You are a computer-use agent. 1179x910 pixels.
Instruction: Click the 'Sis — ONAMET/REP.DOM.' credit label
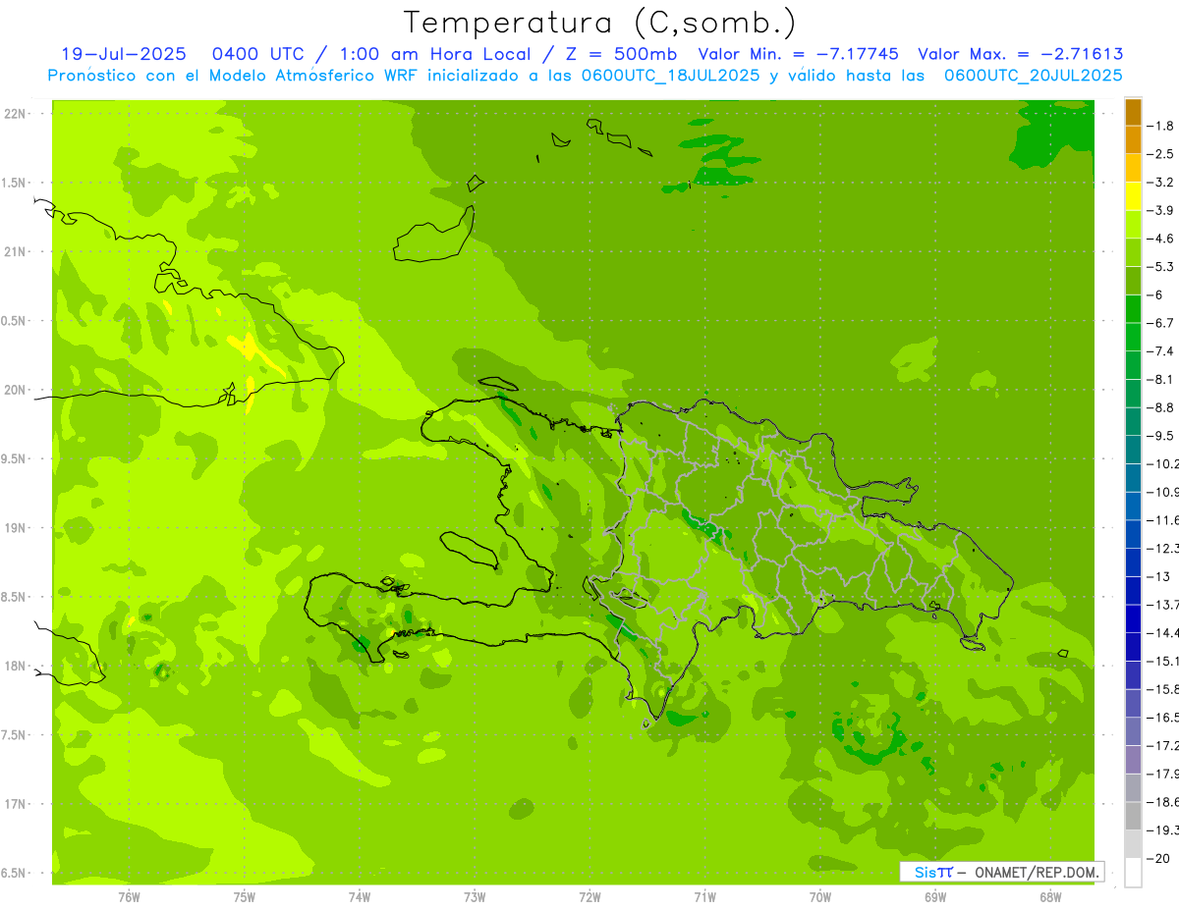(1004, 872)
